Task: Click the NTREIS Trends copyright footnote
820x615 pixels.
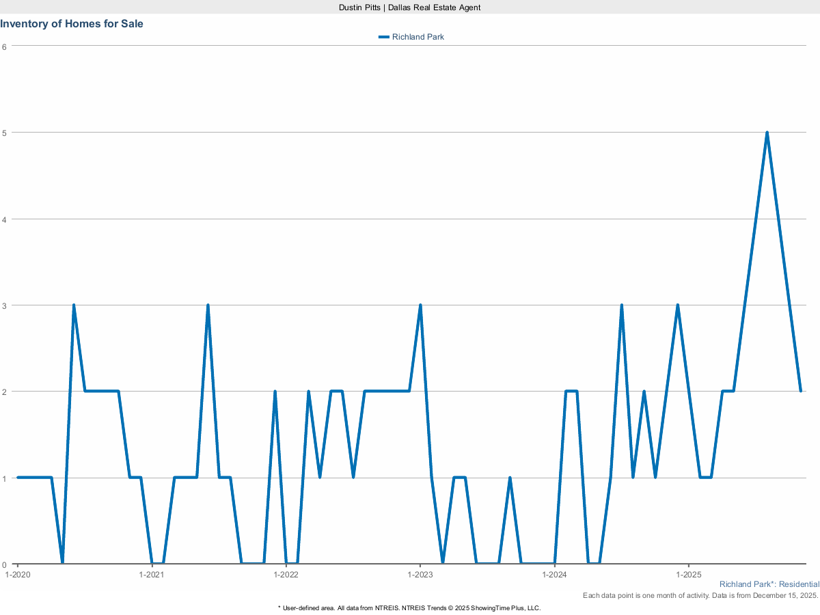Action: 409,607
